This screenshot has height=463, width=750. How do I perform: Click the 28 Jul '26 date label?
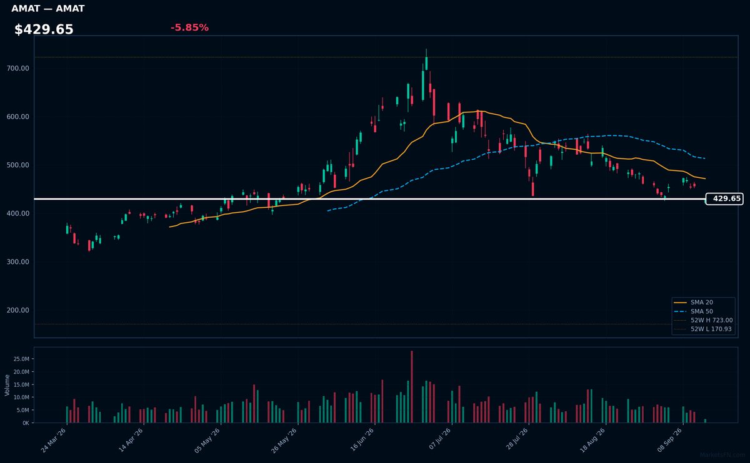[x=516, y=441]
